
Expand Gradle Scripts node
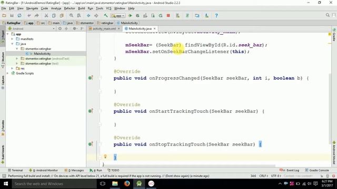point(8,73)
